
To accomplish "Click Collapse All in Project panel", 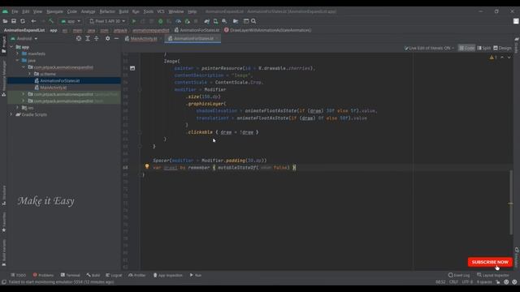I will coord(96,38).
